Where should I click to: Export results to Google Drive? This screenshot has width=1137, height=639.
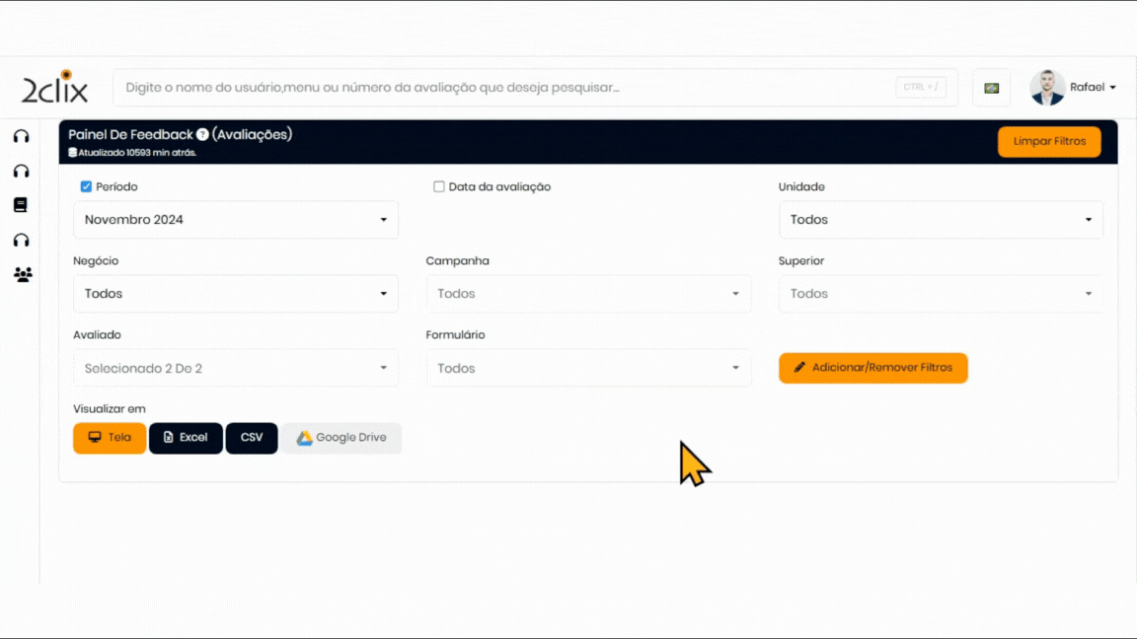point(341,438)
